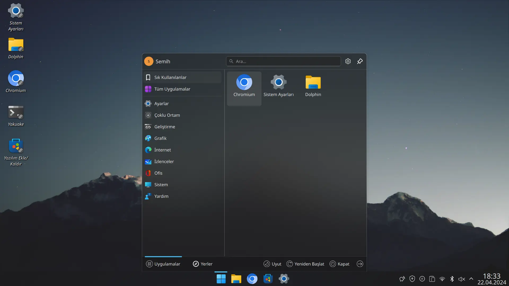Click the Kapat shutdown button

(x=340, y=264)
